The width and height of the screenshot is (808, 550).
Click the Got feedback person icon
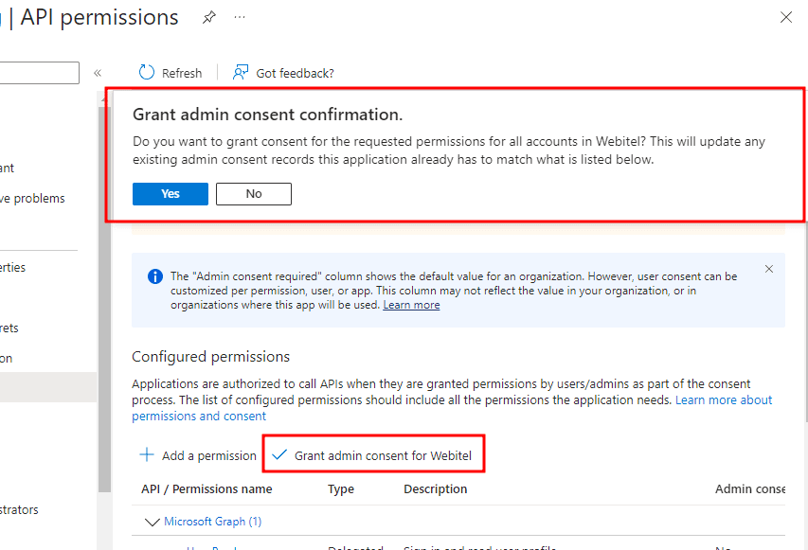pyautogui.click(x=241, y=73)
